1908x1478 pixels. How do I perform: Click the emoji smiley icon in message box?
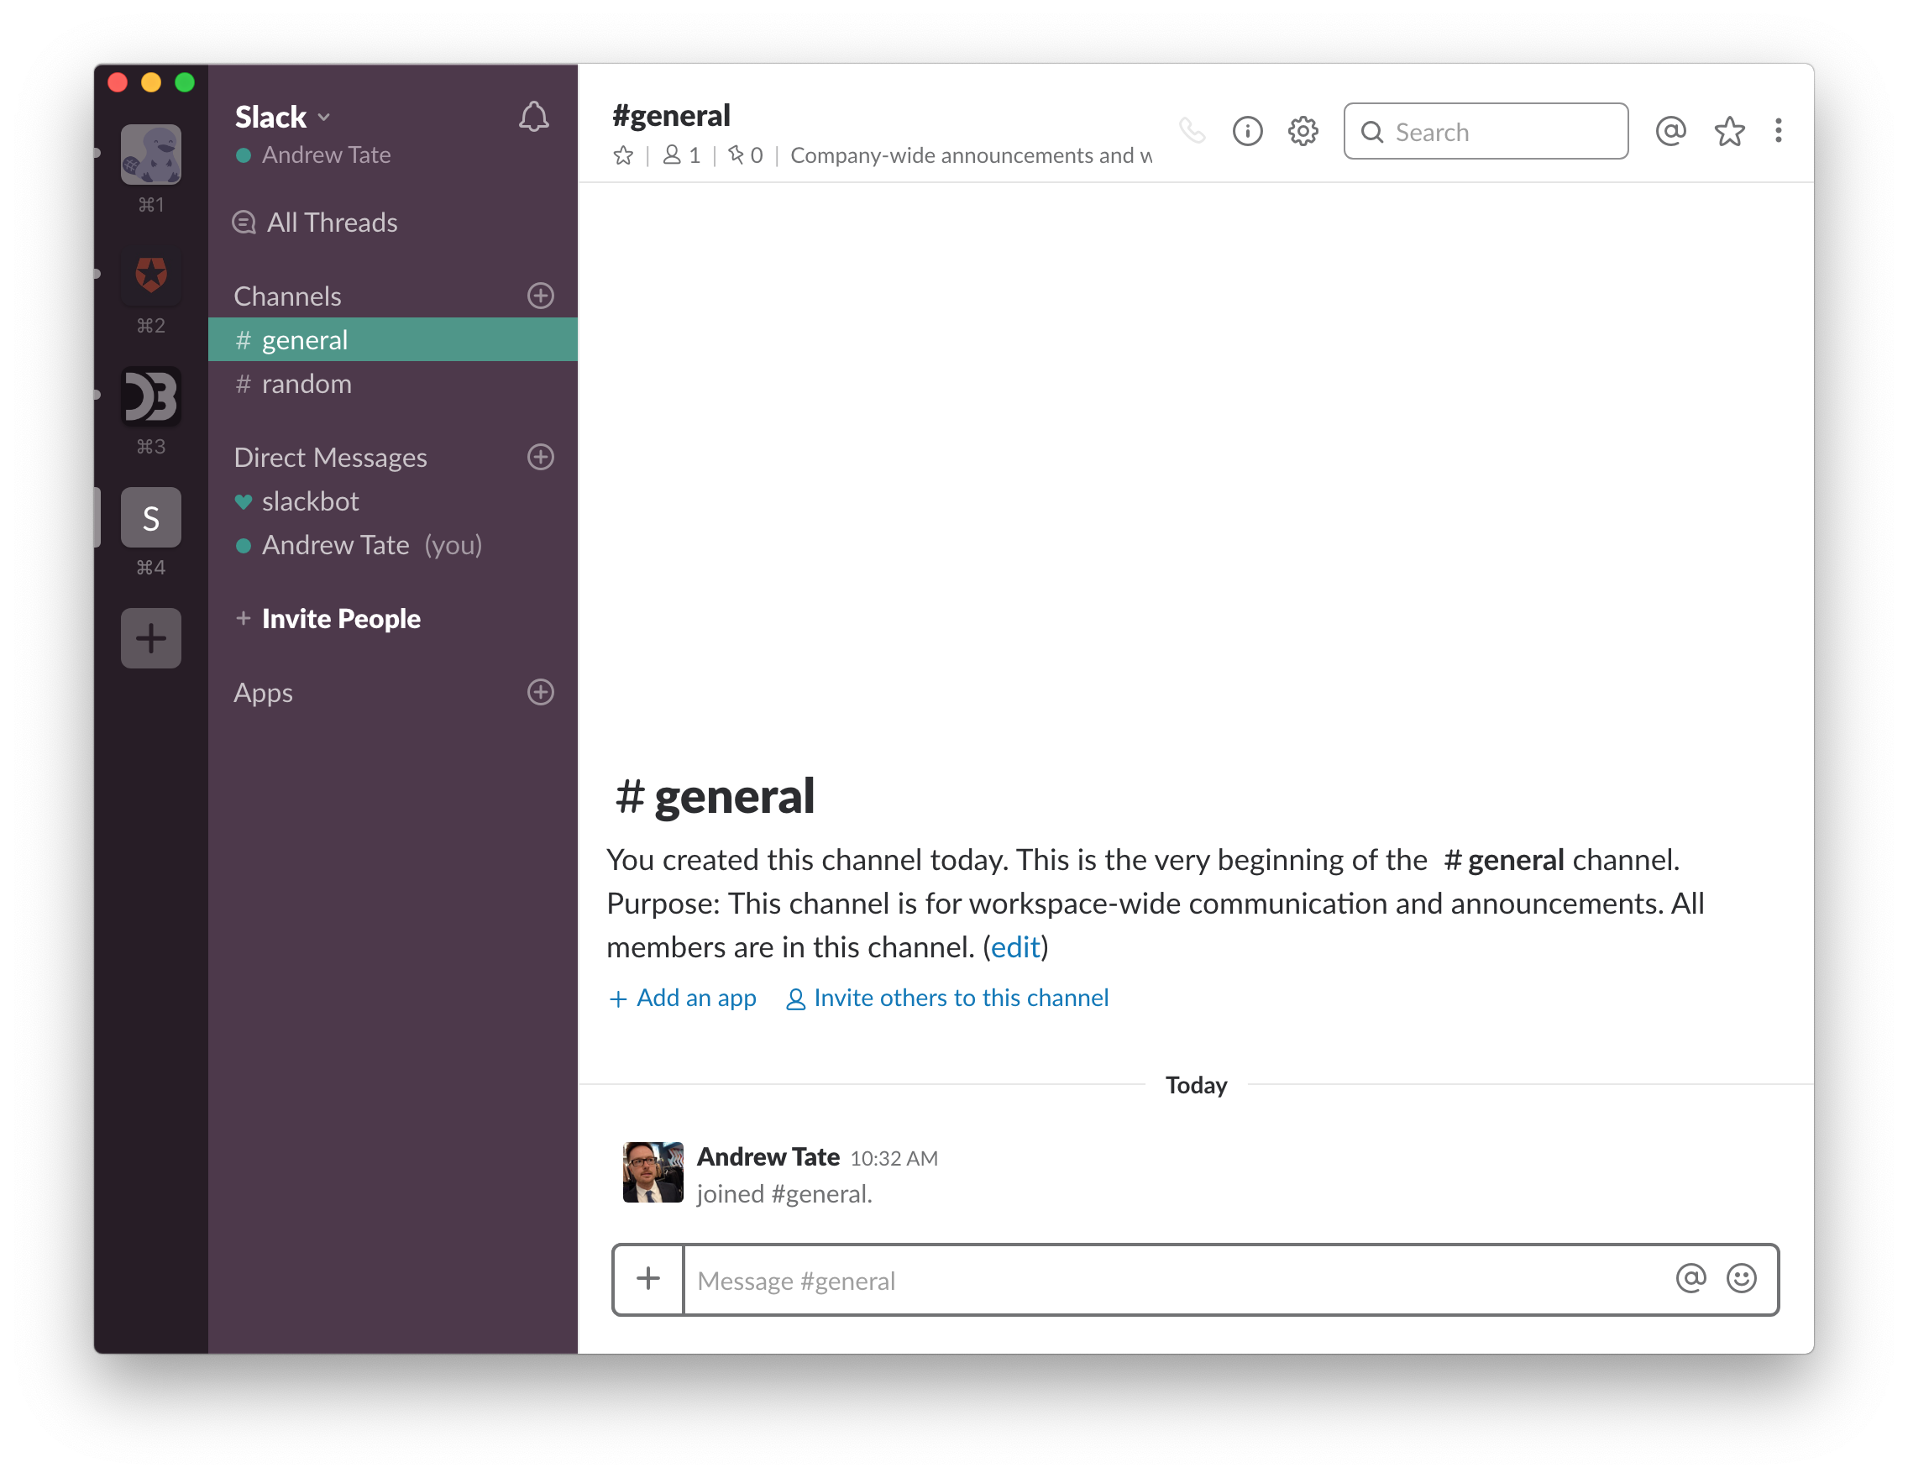[x=1741, y=1278]
